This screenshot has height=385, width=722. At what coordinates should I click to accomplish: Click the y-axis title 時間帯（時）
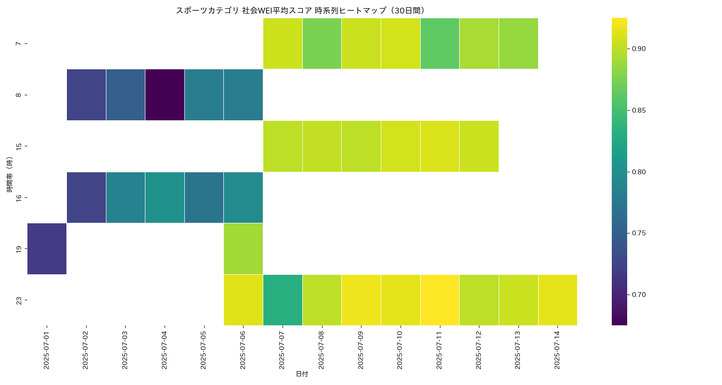[x=10, y=174]
